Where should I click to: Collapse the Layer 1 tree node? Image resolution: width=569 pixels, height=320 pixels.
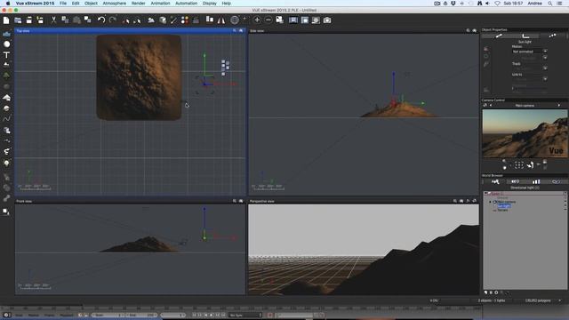click(485, 194)
